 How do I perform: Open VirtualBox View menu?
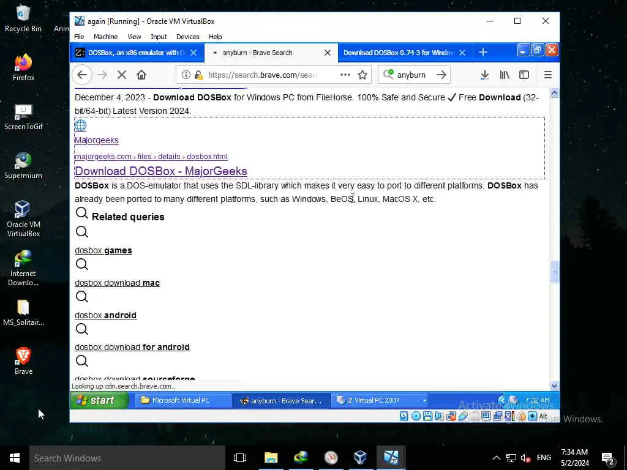[x=134, y=37]
